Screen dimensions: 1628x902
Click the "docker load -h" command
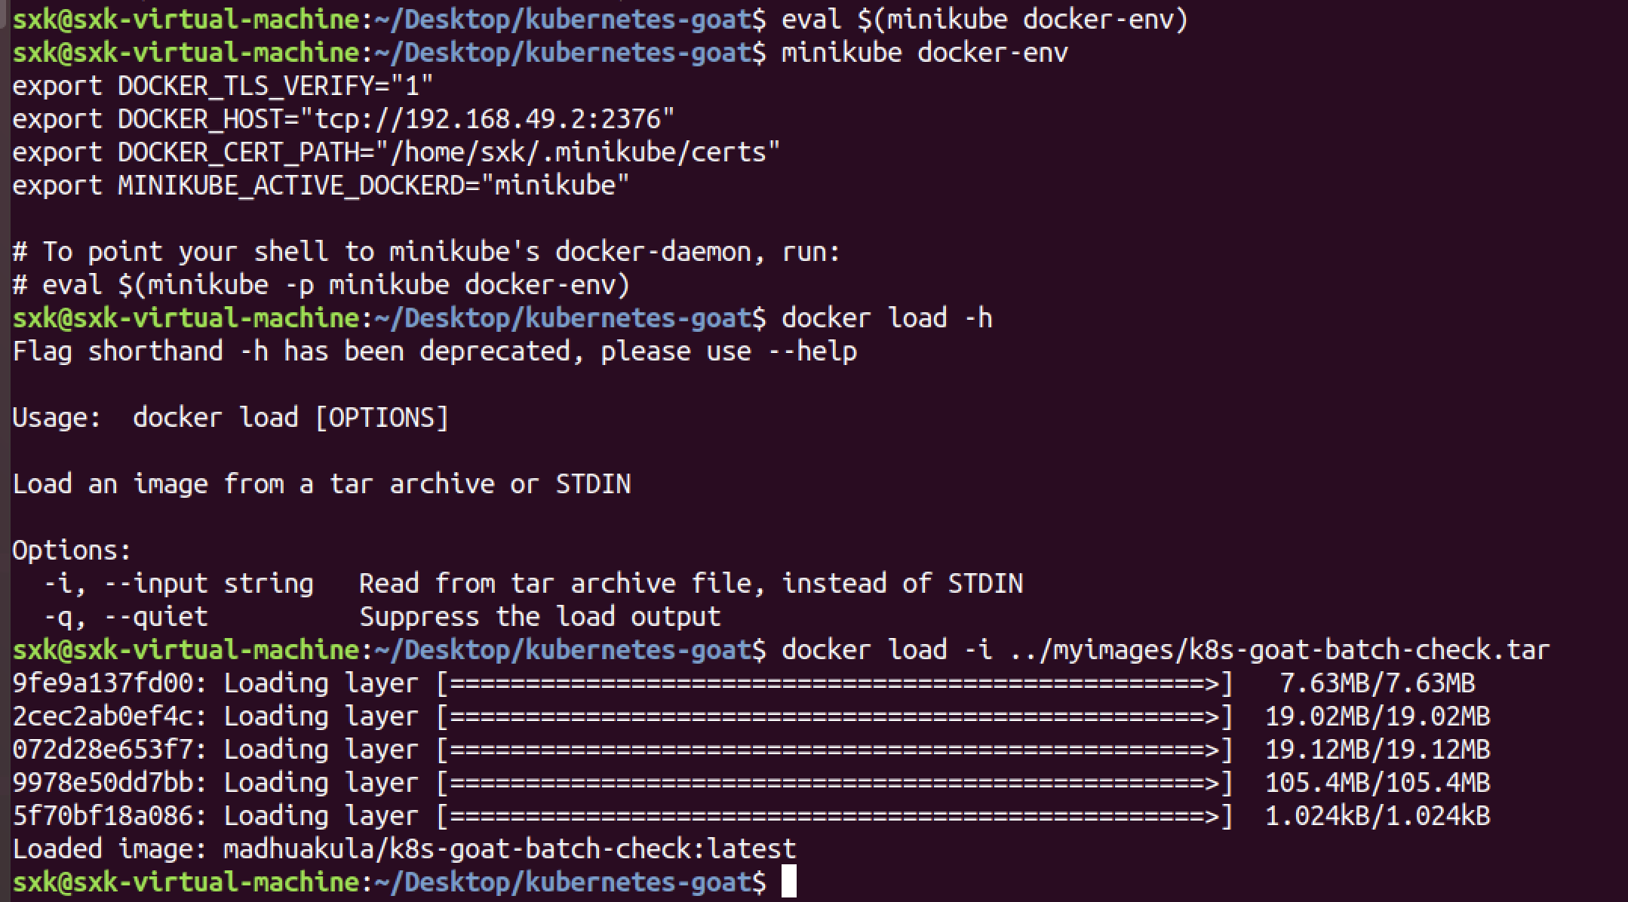(x=886, y=318)
